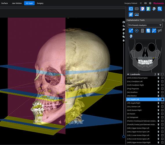Click the vertical slider handle beside viewport
Viewport: 165px width, 145px height.
pos(124,137)
